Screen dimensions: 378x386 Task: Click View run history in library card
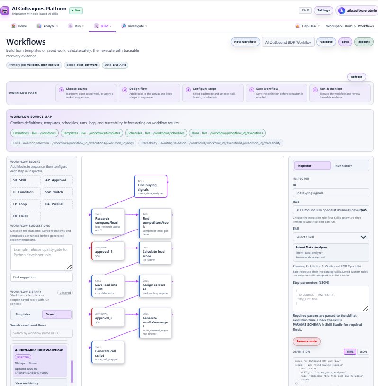coord(40,383)
